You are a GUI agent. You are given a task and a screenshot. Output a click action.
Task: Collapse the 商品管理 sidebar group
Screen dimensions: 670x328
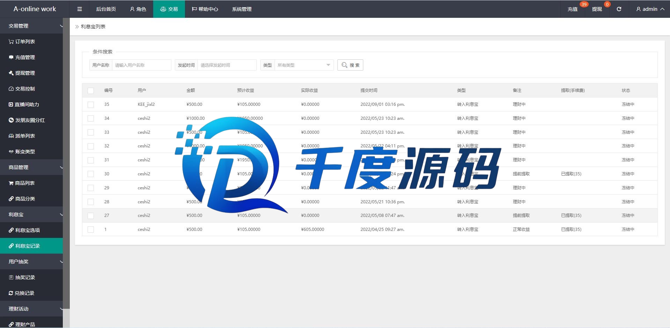point(31,167)
